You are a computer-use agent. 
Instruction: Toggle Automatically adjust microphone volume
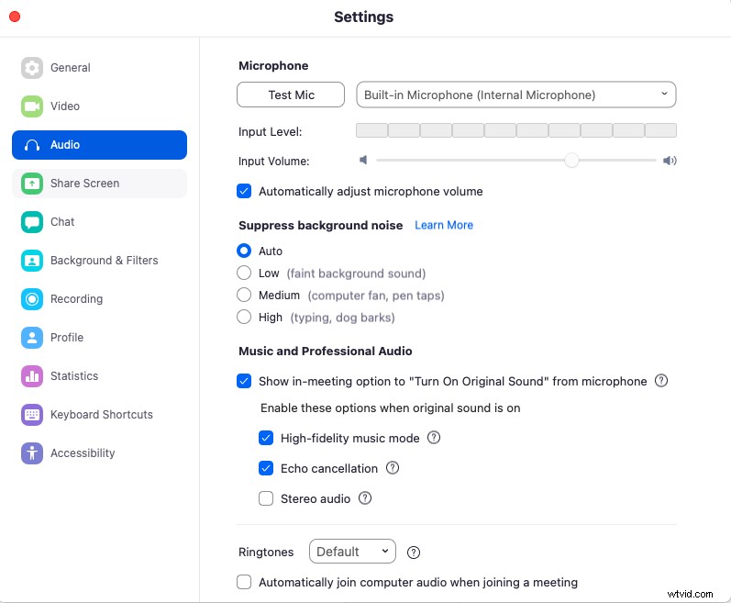click(244, 191)
